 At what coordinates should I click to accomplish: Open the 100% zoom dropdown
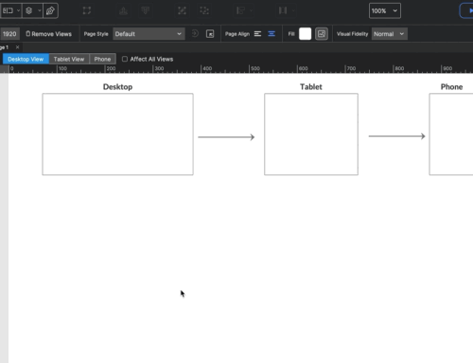pos(385,10)
